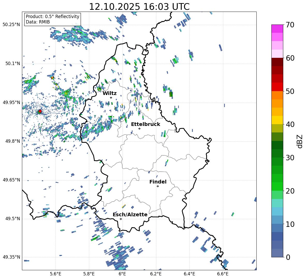
Task: Click the title timestamp 12.10.2025 16:03 UTC
Action: point(139,7)
